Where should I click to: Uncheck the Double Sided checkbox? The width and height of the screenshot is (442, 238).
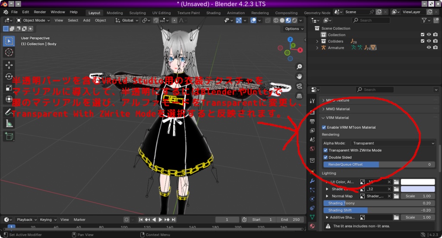click(x=325, y=158)
